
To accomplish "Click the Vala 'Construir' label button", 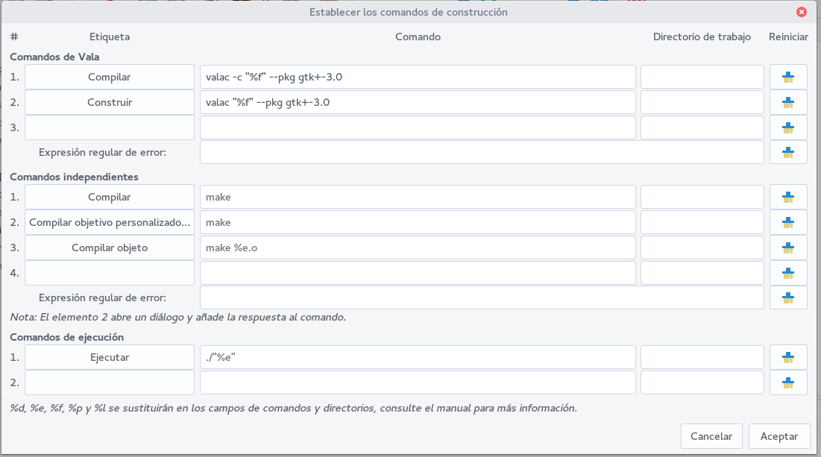I will [x=110, y=102].
